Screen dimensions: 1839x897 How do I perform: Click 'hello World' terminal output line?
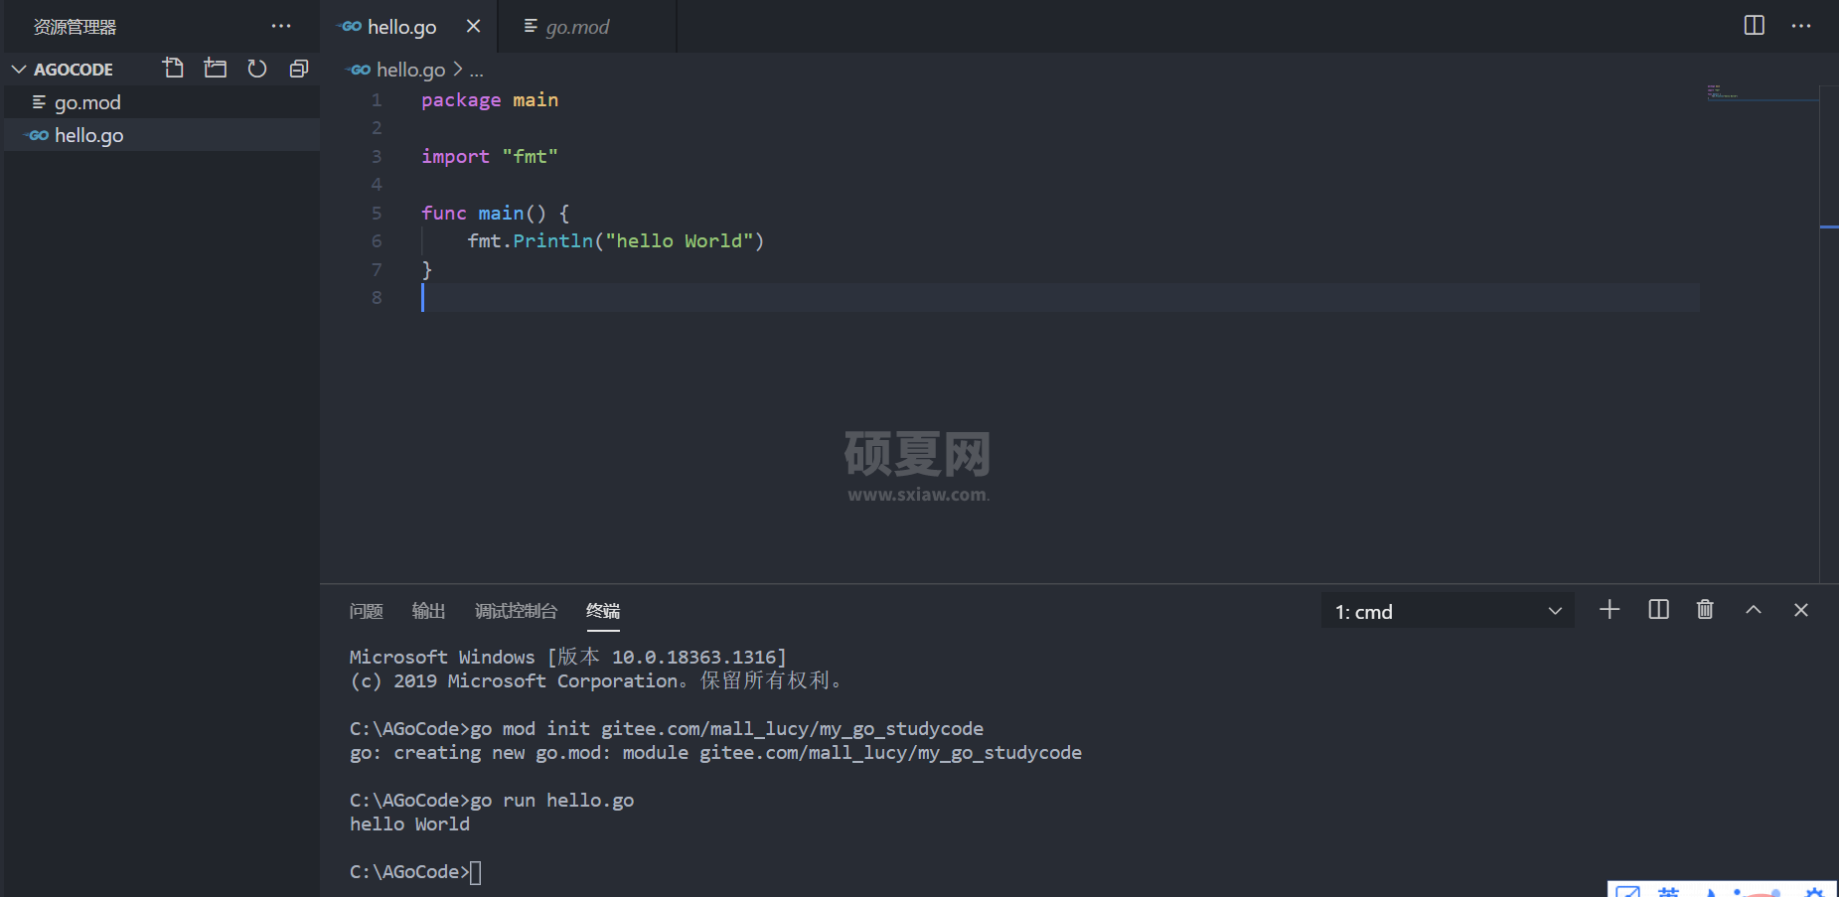[409, 824]
